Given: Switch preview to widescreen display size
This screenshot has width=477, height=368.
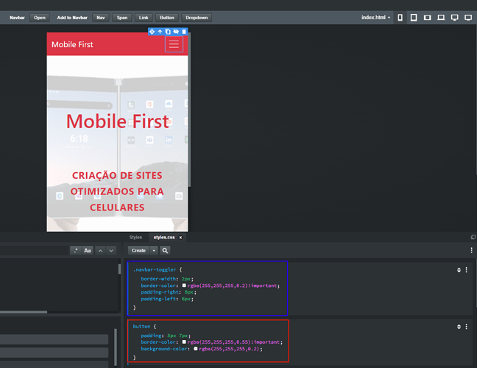Looking at the screenshot, I should tap(468, 18).
